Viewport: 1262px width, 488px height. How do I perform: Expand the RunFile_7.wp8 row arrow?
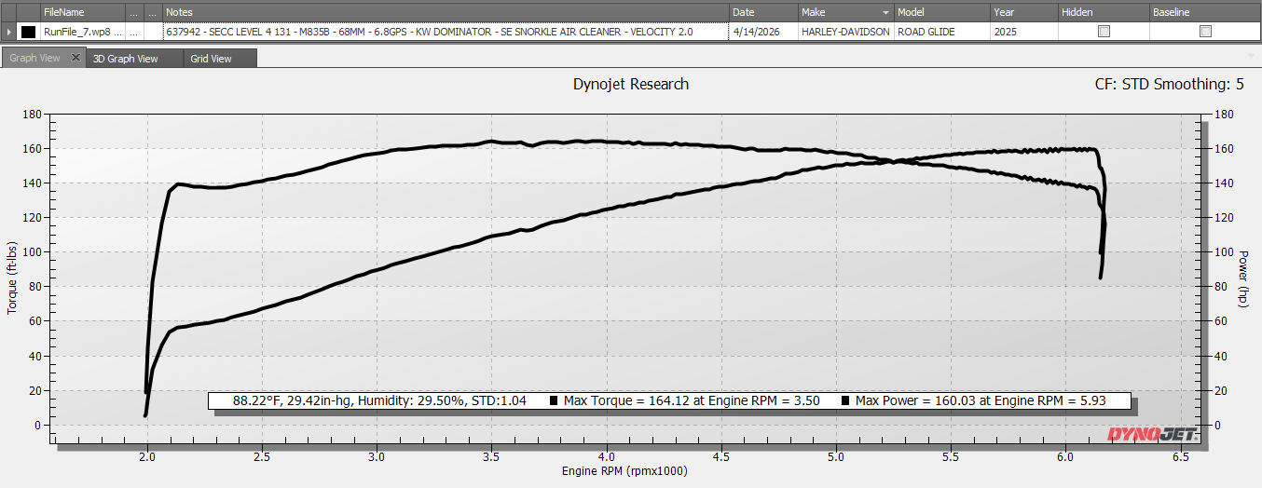(x=9, y=32)
